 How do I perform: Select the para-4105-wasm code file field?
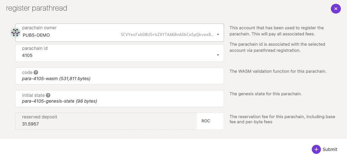[x=119, y=78]
